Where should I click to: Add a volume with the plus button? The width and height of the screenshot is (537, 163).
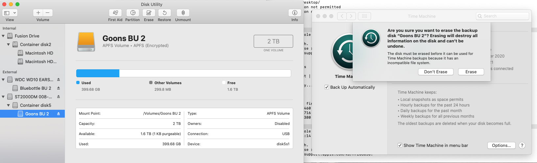tap(38, 13)
